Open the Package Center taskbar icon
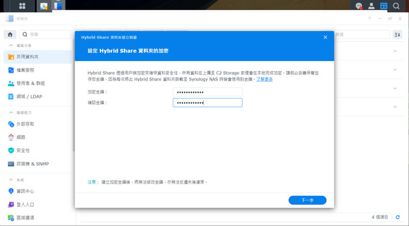 click(x=44, y=6)
